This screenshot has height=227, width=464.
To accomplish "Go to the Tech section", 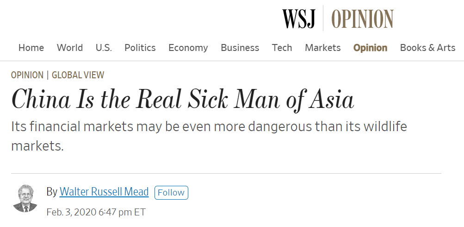I will click(x=282, y=48).
